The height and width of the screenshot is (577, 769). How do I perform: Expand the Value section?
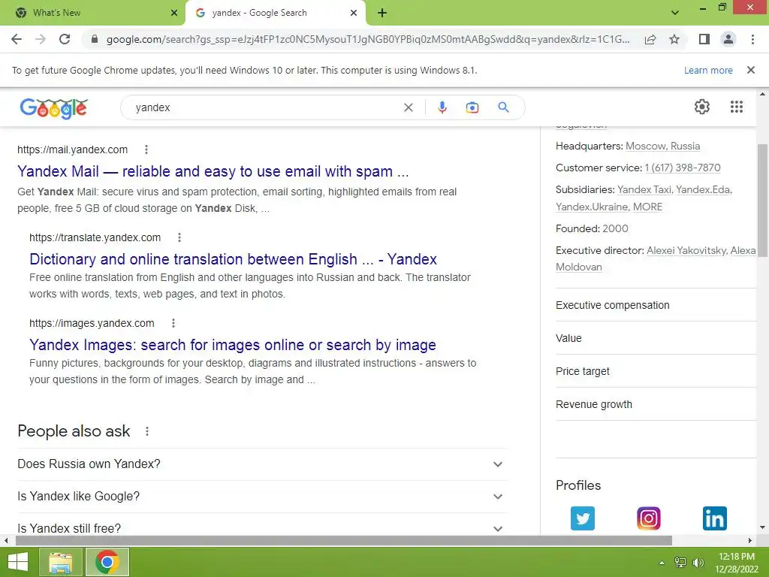point(656,338)
